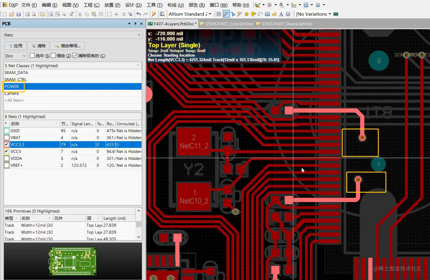Select the Place Arc tool
Viewport: 430px width, 280px height.
pos(260,14)
